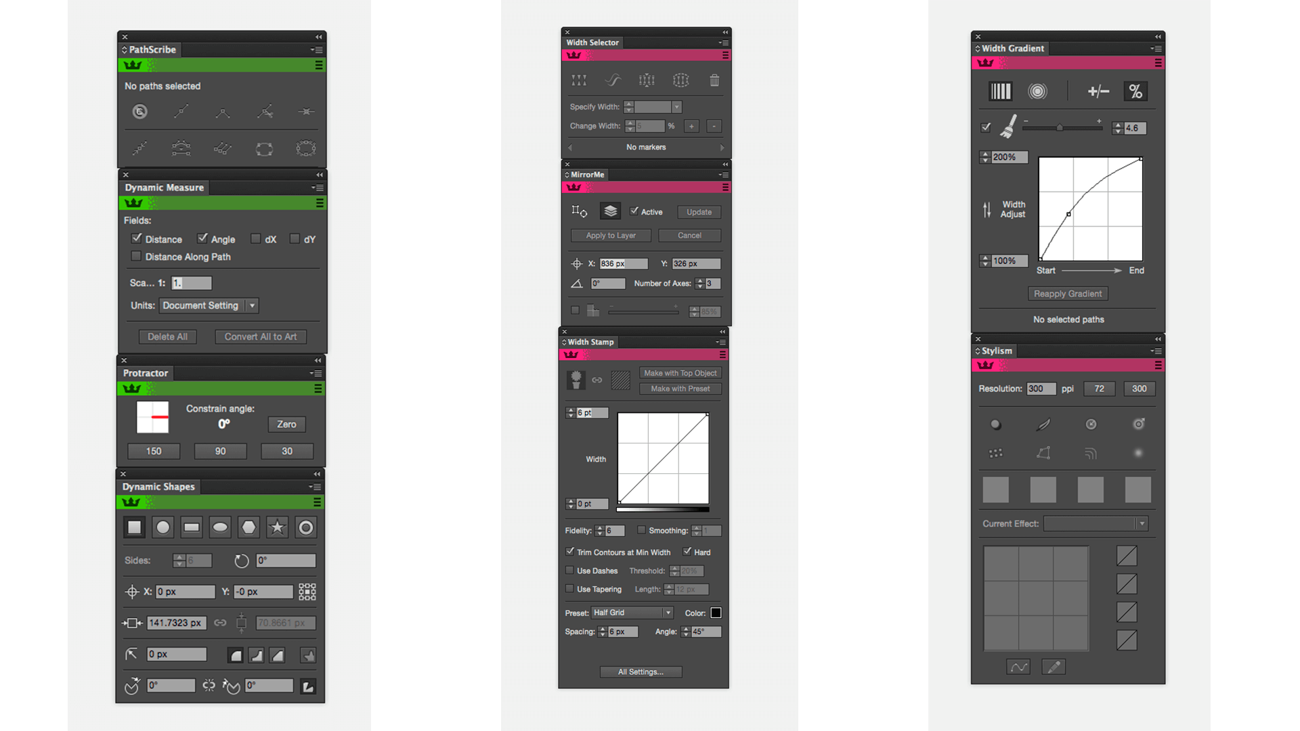
Task: Click the Reapply Gradient button
Action: point(1068,293)
